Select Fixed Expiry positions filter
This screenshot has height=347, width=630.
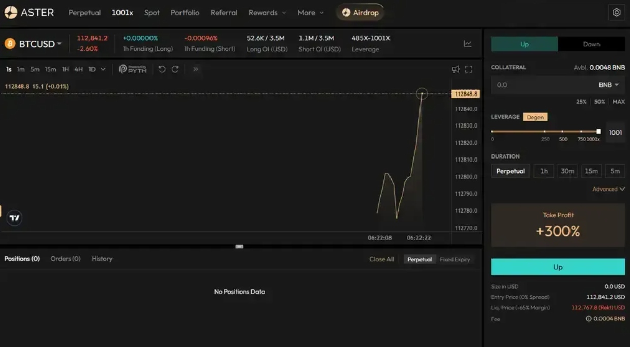click(455, 259)
